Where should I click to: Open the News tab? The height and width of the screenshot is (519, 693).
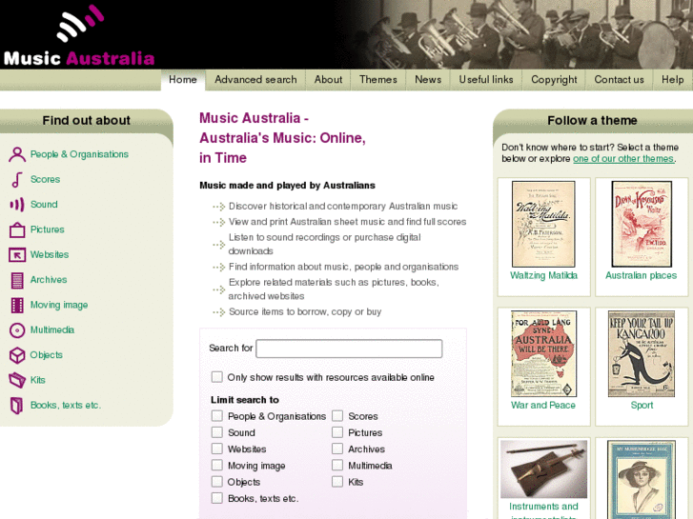[428, 80]
